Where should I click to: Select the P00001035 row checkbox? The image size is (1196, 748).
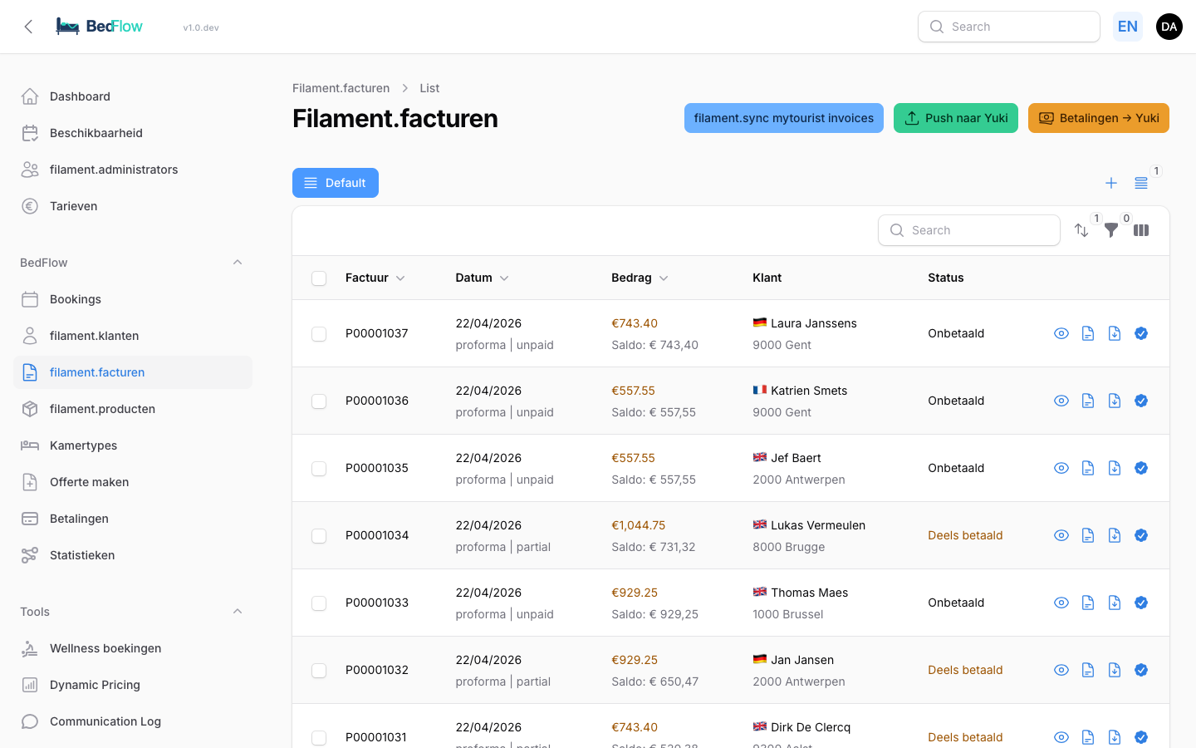319,469
